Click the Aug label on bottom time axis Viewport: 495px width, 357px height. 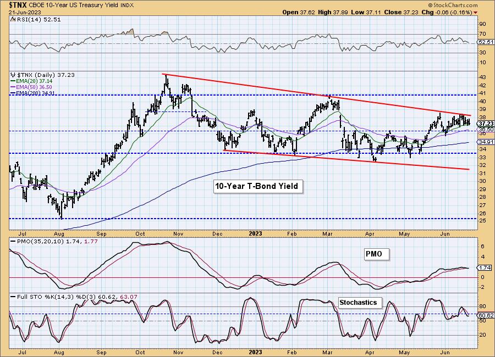pos(59,352)
